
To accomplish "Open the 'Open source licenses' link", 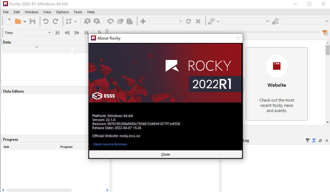I will pos(110,144).
